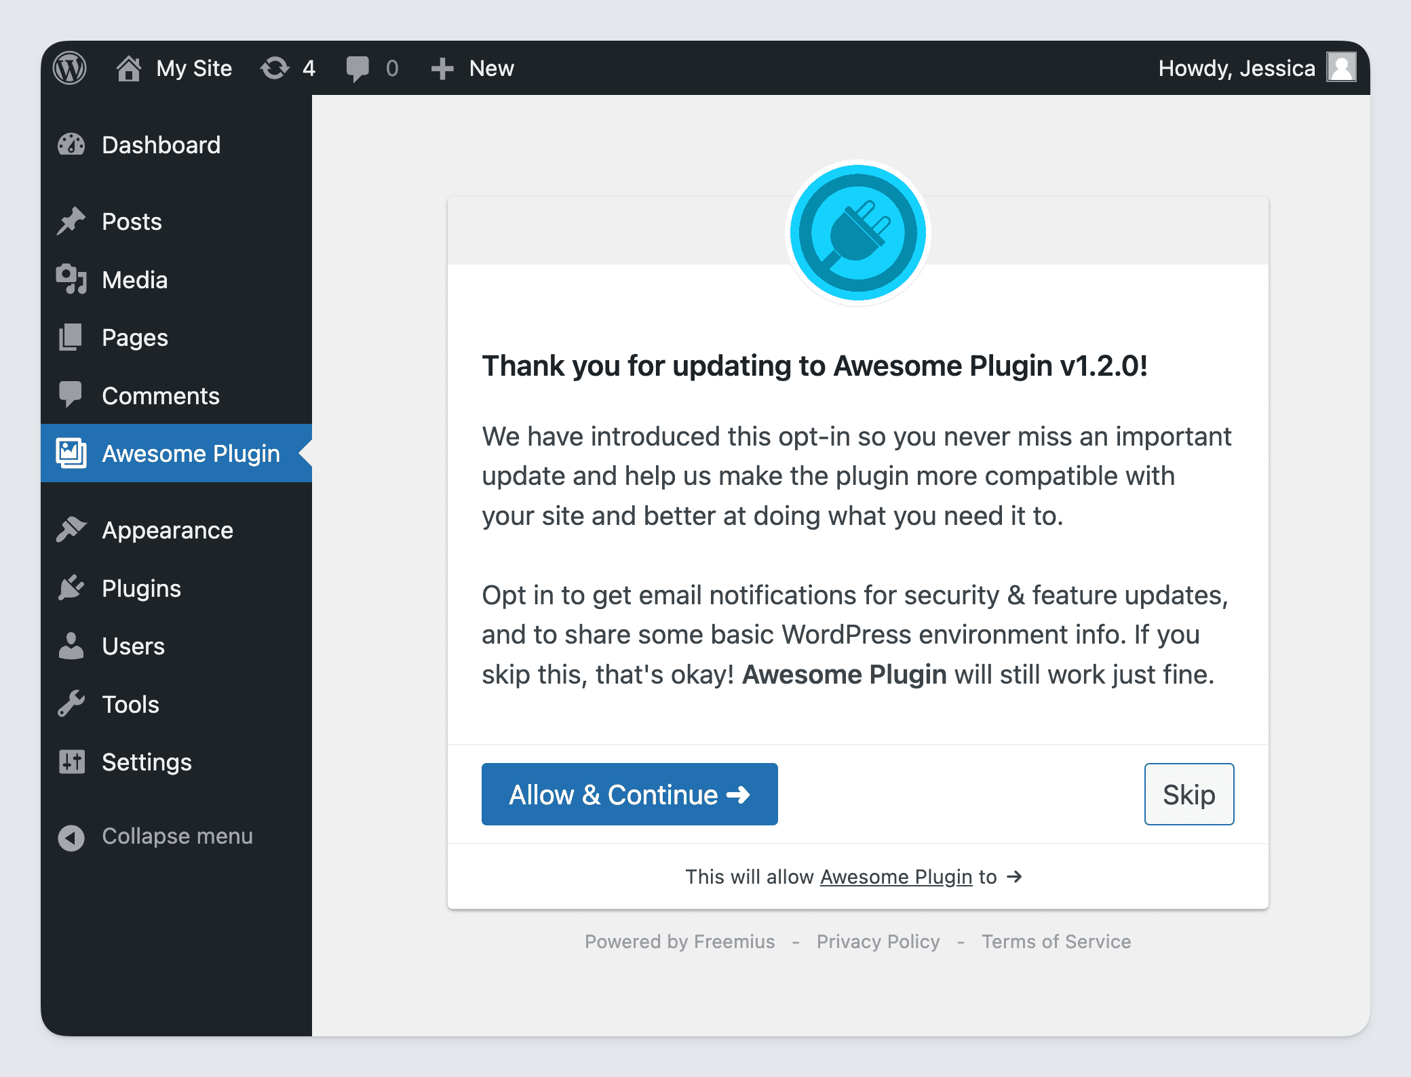The image size is (1411, 1077).
Task: Open the Privacy Policy link
Action: point(878,941)
